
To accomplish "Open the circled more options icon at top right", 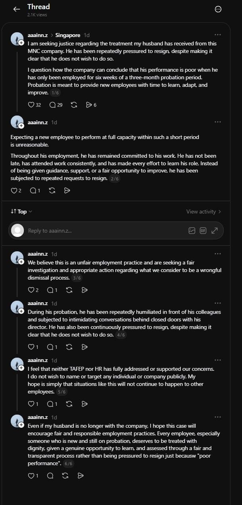I will (x=218, y=9).
